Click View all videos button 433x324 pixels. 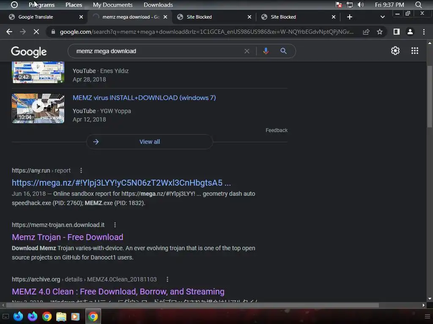[150, 142]
